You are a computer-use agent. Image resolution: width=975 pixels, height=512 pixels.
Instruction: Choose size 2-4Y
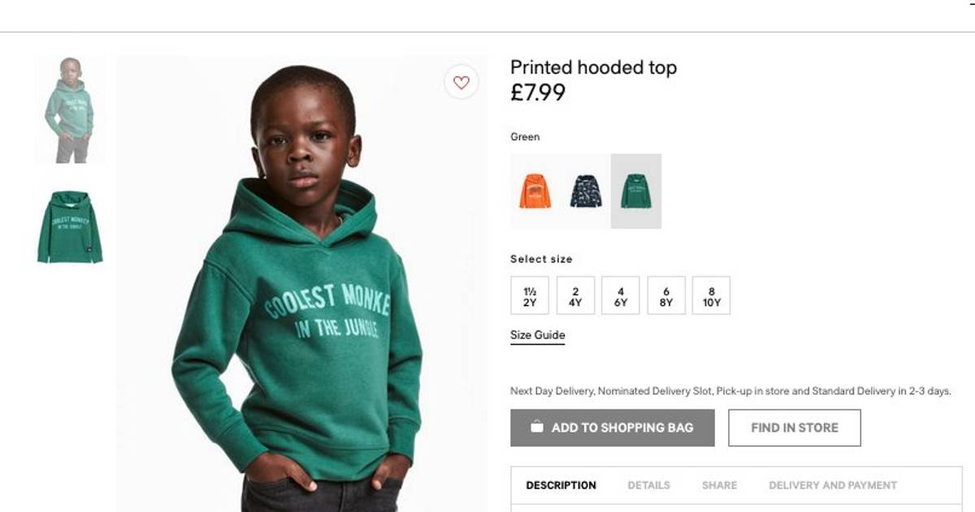575,296
